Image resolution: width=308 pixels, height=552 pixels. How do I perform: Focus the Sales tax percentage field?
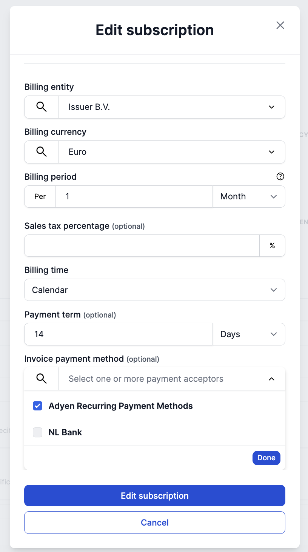(142, 246)
